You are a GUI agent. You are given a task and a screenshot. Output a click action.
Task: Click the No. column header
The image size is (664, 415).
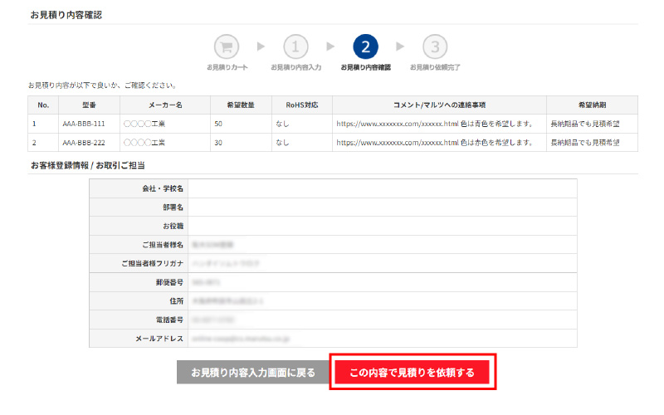coord(43,105)
